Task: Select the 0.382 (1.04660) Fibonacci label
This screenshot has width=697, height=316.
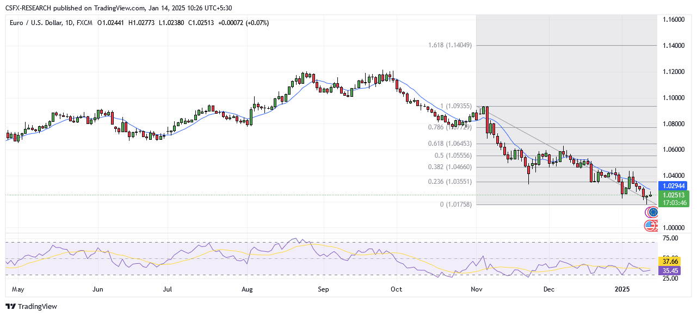Action: [x=449, y=167]
